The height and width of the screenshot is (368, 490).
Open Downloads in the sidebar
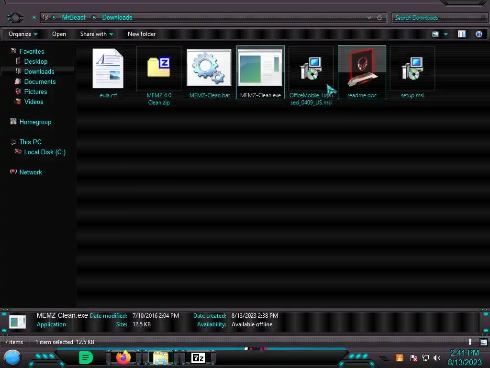(x=39, y=71)
